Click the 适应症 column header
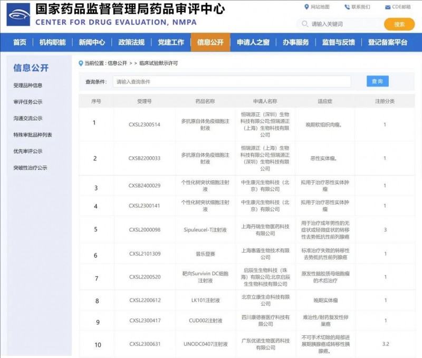Screen dimensions: 422x358 tap(325, 101)
